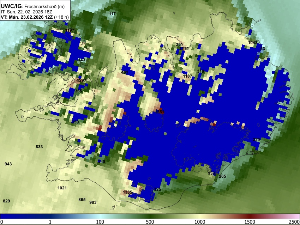
Task: Click the map value 983
Action: pos(93,202)
